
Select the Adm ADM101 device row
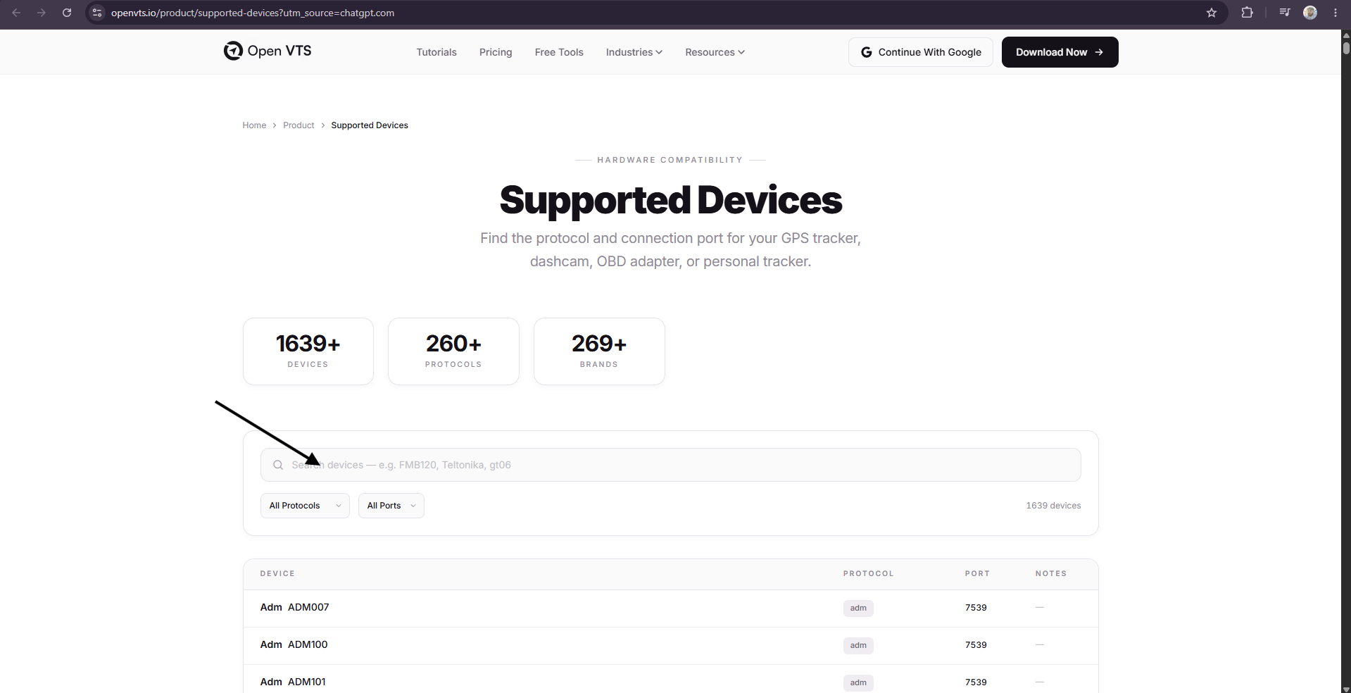[x=671, y=680]
